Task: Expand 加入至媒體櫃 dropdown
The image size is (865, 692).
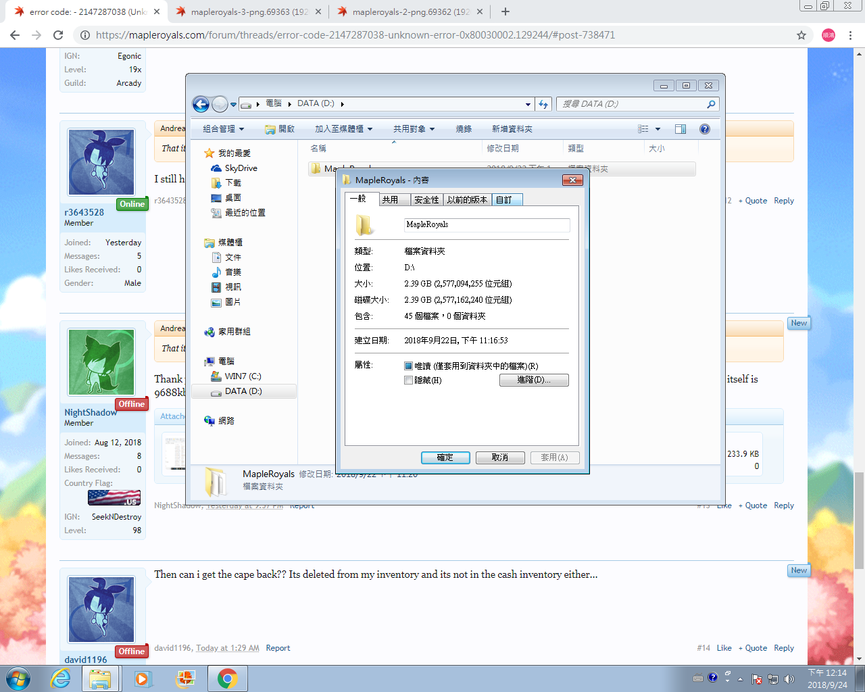Action: point(344,129)
